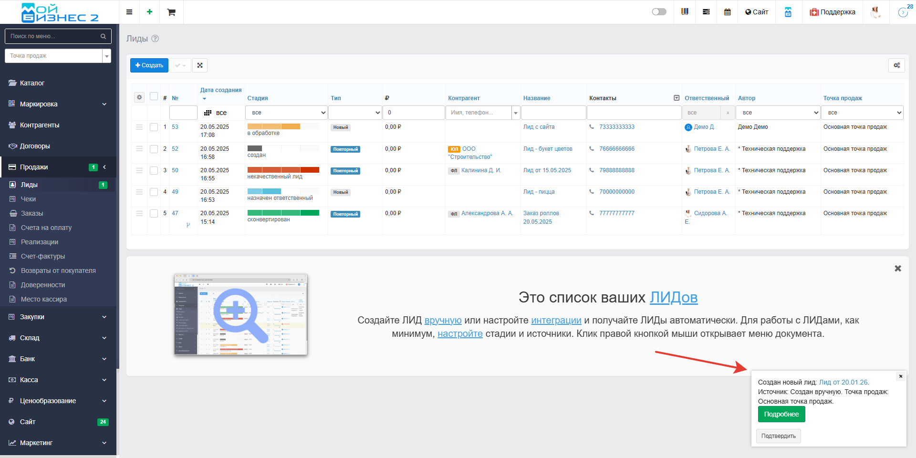Click the fullscreen expand icon near Создать
The image size is (916, 458).
[200, 65]
